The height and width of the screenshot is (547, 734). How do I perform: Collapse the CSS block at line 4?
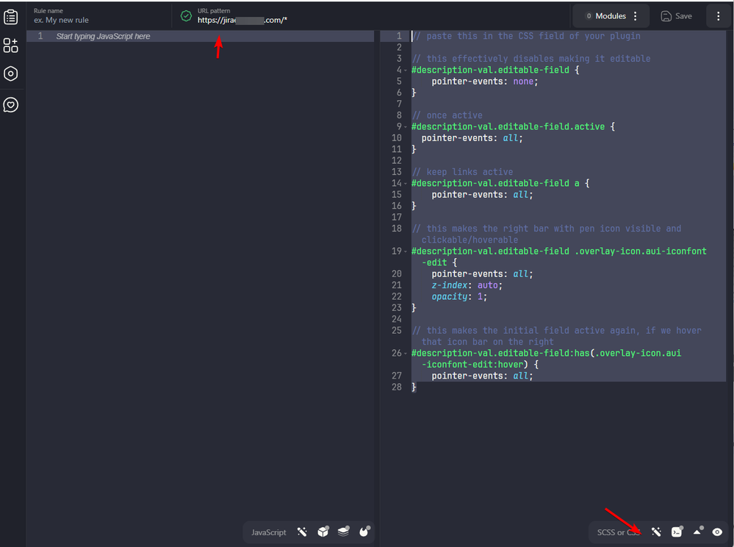coord(406,71)
